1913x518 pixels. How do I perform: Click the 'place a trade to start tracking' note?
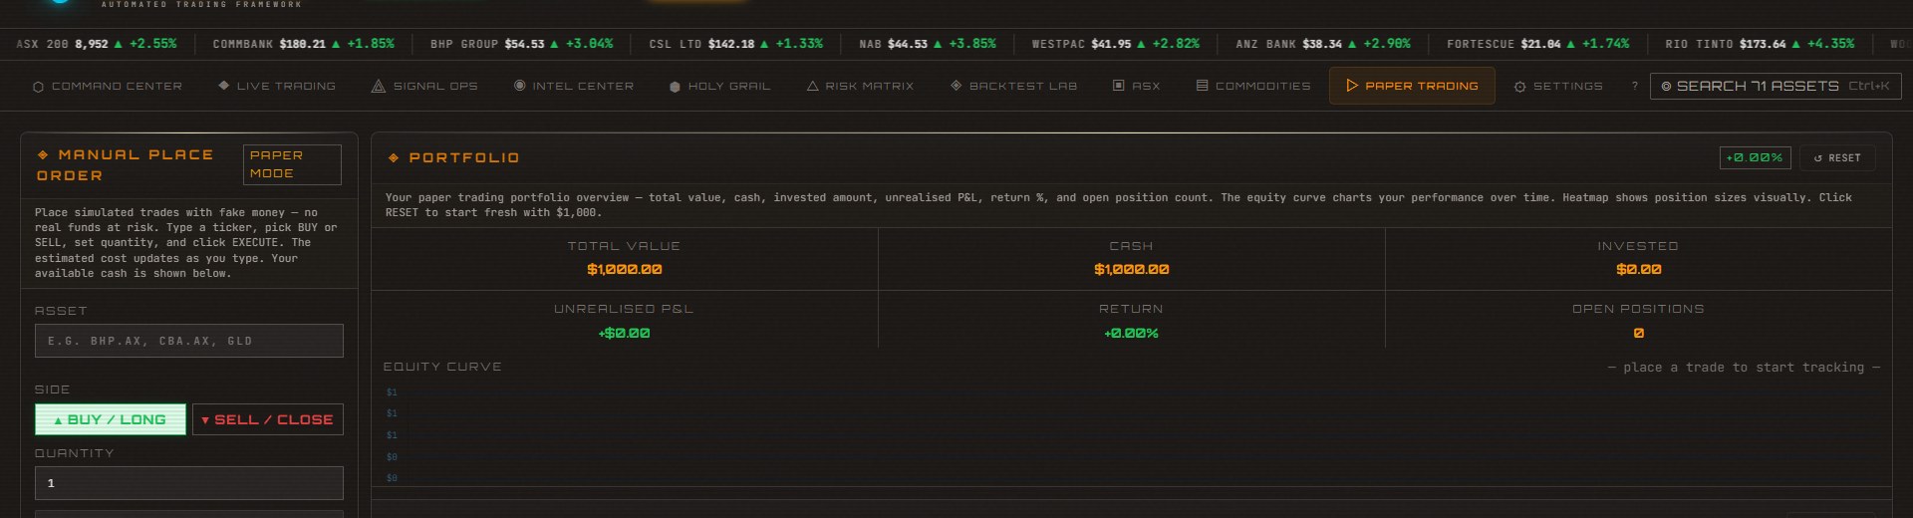click(1744, 368)
